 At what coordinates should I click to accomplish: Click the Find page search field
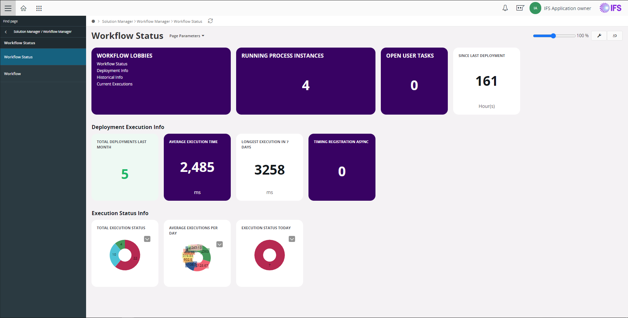point(43,21)
